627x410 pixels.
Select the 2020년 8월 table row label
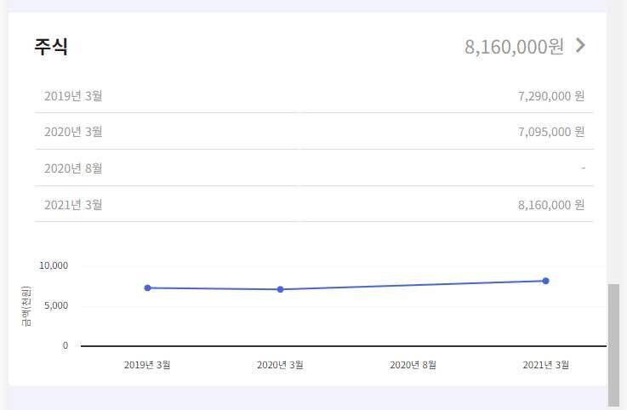click(73, 168)
